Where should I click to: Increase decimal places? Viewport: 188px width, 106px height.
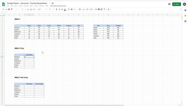pos(31,9)
